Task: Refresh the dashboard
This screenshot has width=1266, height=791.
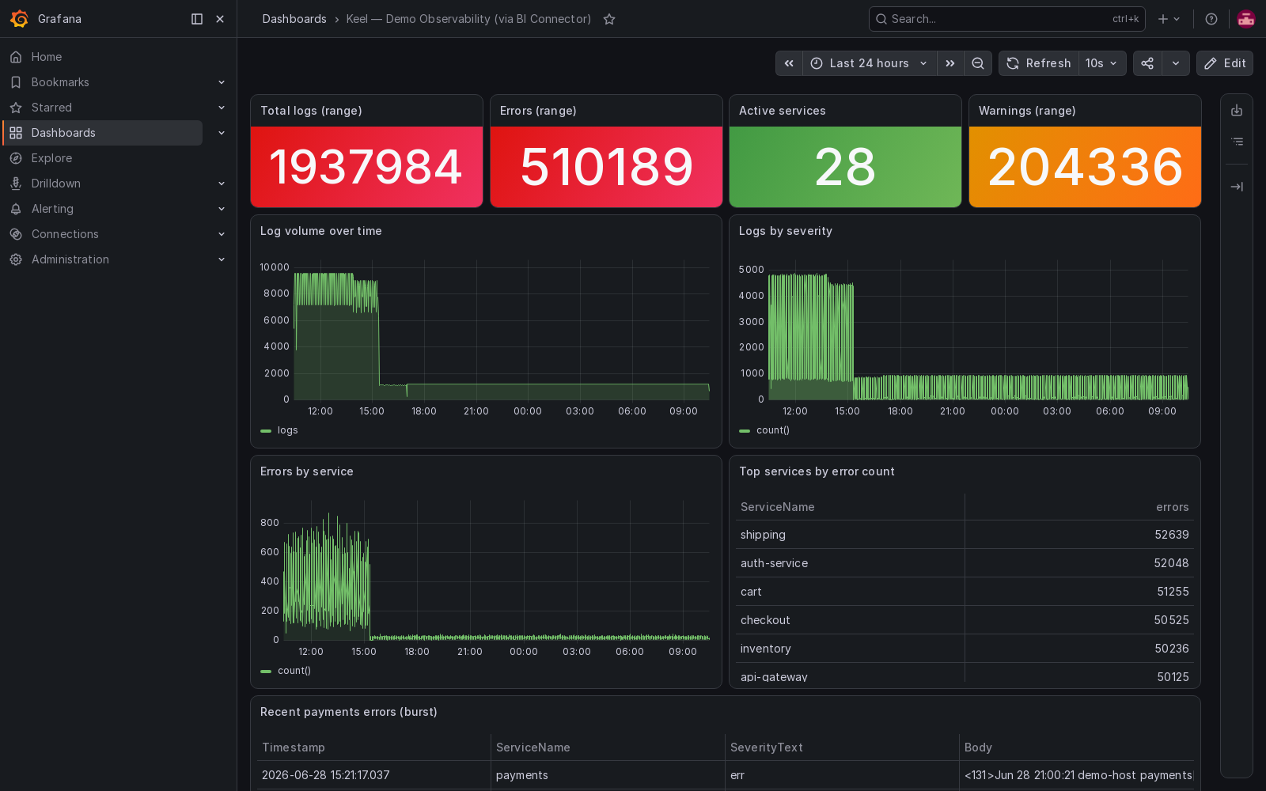Action: click(x=1039, y=63)
